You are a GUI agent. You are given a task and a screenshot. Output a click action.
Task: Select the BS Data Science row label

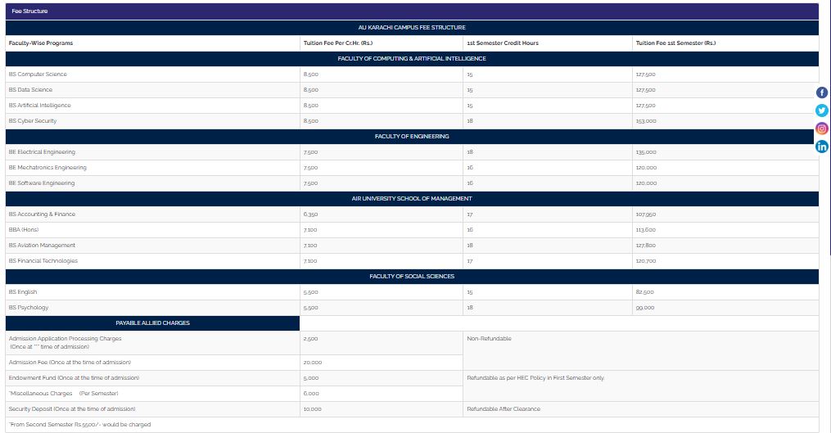pyautogui.click(x=30, y=89)
